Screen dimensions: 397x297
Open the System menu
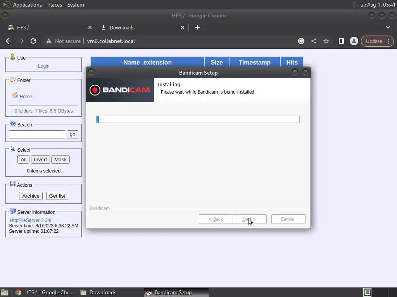click(x=76, y=5)
